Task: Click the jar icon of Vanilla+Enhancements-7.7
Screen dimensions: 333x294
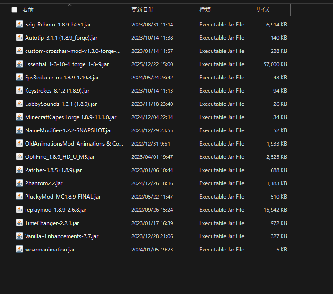Action: click(x=19, y=236)
